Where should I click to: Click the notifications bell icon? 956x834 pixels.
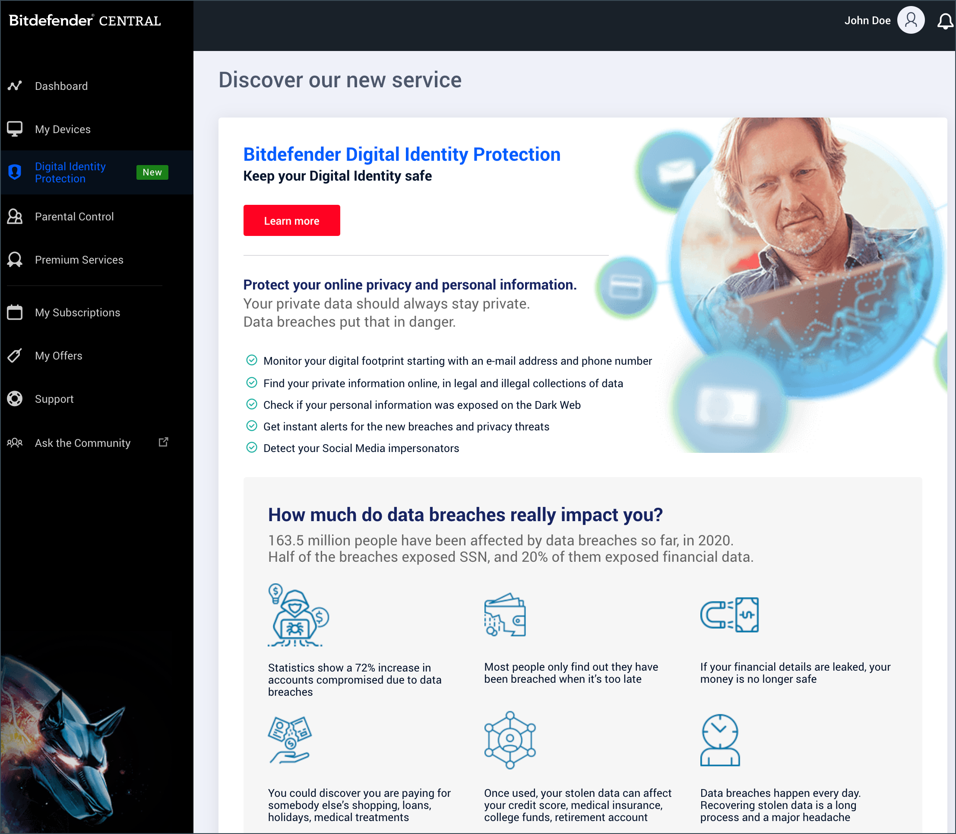pos(945,21)
